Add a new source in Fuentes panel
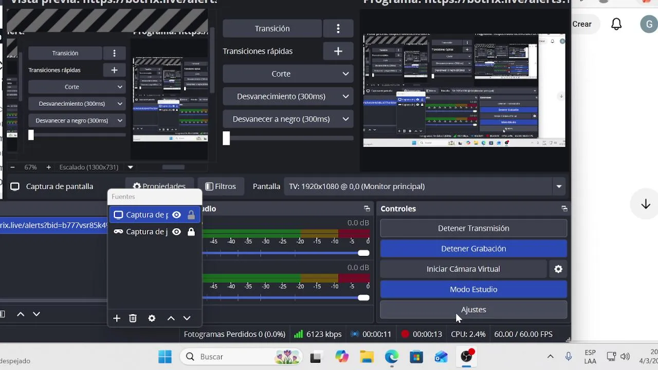Viewport: 658px width, 370px height. [x=117, y=318]
